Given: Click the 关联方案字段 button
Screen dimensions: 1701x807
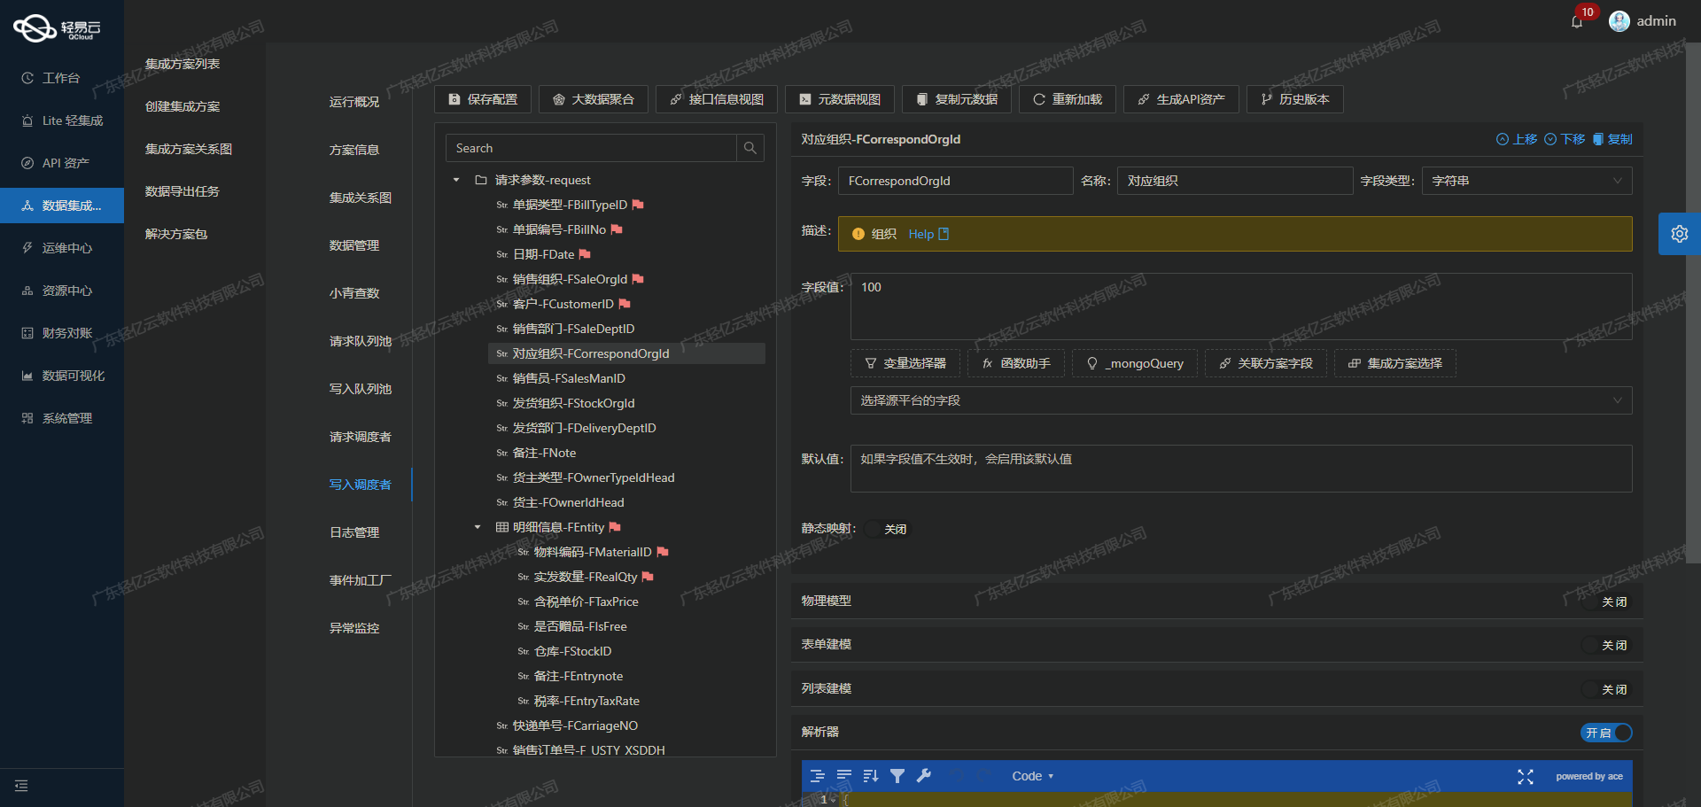Looking at the screenshot, I should 1266,363.
